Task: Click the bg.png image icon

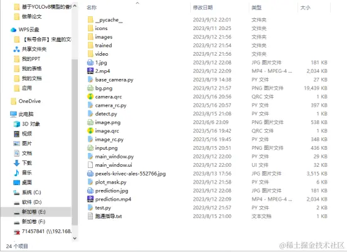Action: 90,88
